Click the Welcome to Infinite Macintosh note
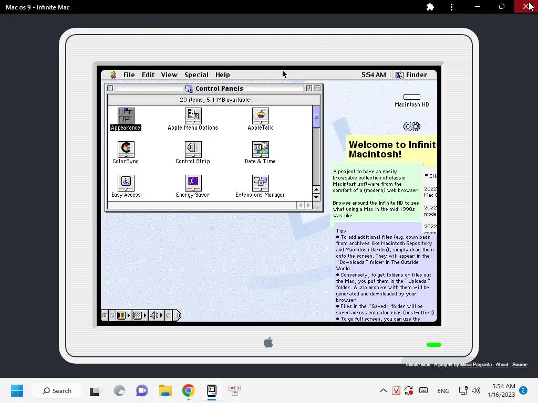The image size is (538, 403). tap(392, 150)
